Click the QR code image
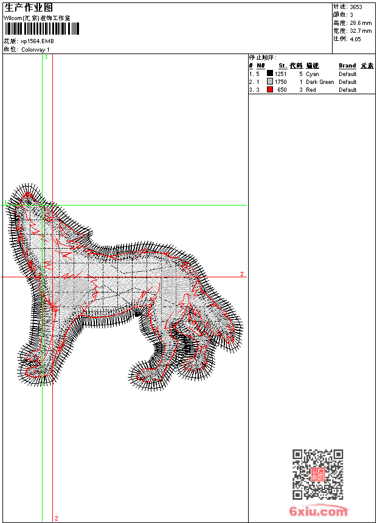Viewport: 377px width, 523px height. point(318,474)
